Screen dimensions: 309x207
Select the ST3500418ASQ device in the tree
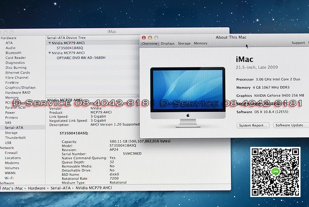coord(70,48)
